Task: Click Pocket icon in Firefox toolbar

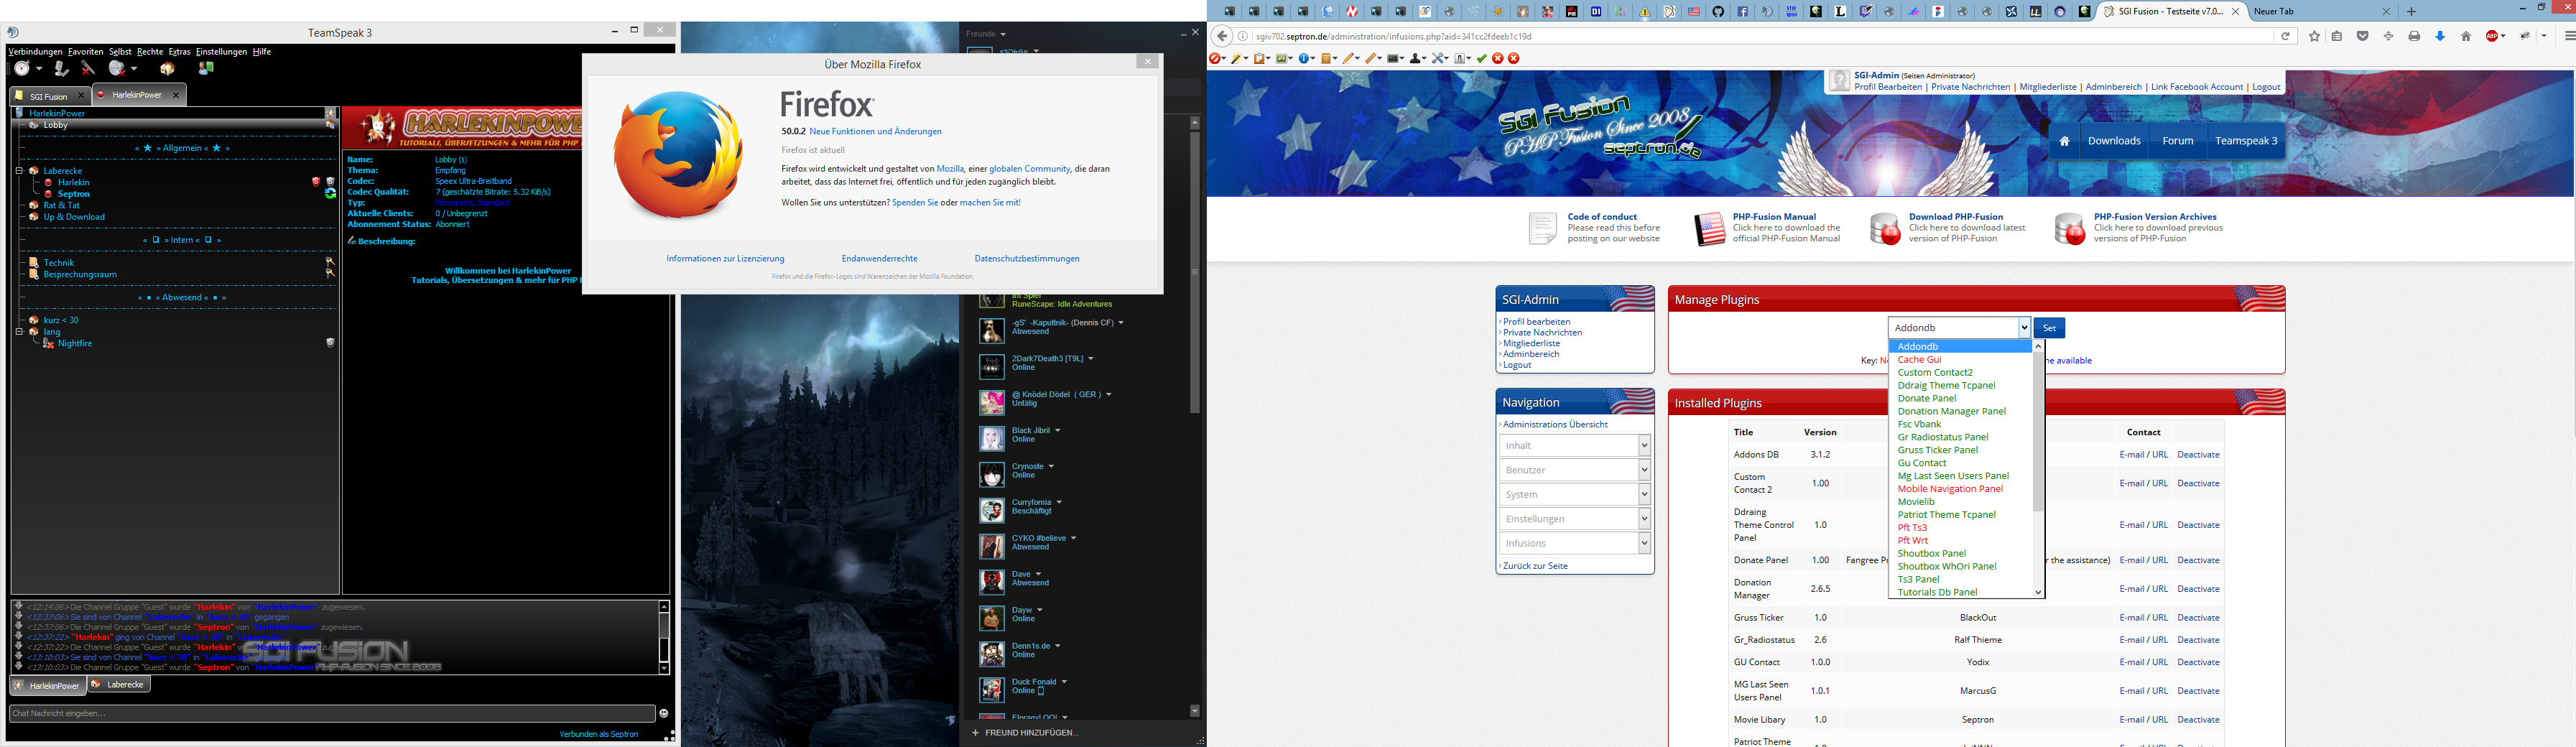Action: click(x=2363, y=36)
